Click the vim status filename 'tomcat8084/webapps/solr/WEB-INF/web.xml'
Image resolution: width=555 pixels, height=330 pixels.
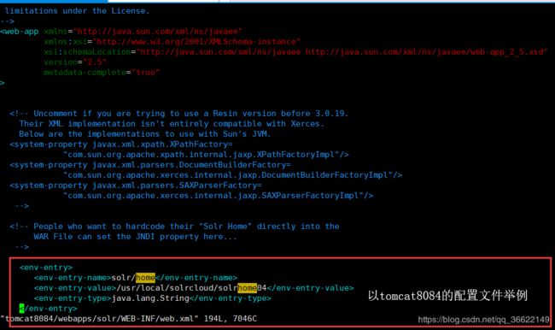click(99, 319)
